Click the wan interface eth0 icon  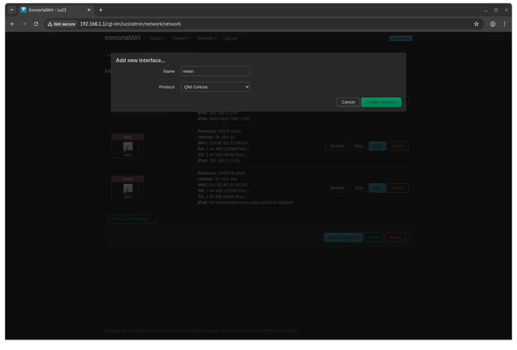click(128, 147)
